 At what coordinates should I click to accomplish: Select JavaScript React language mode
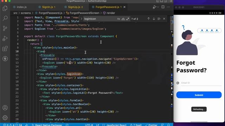pos(116,125)
